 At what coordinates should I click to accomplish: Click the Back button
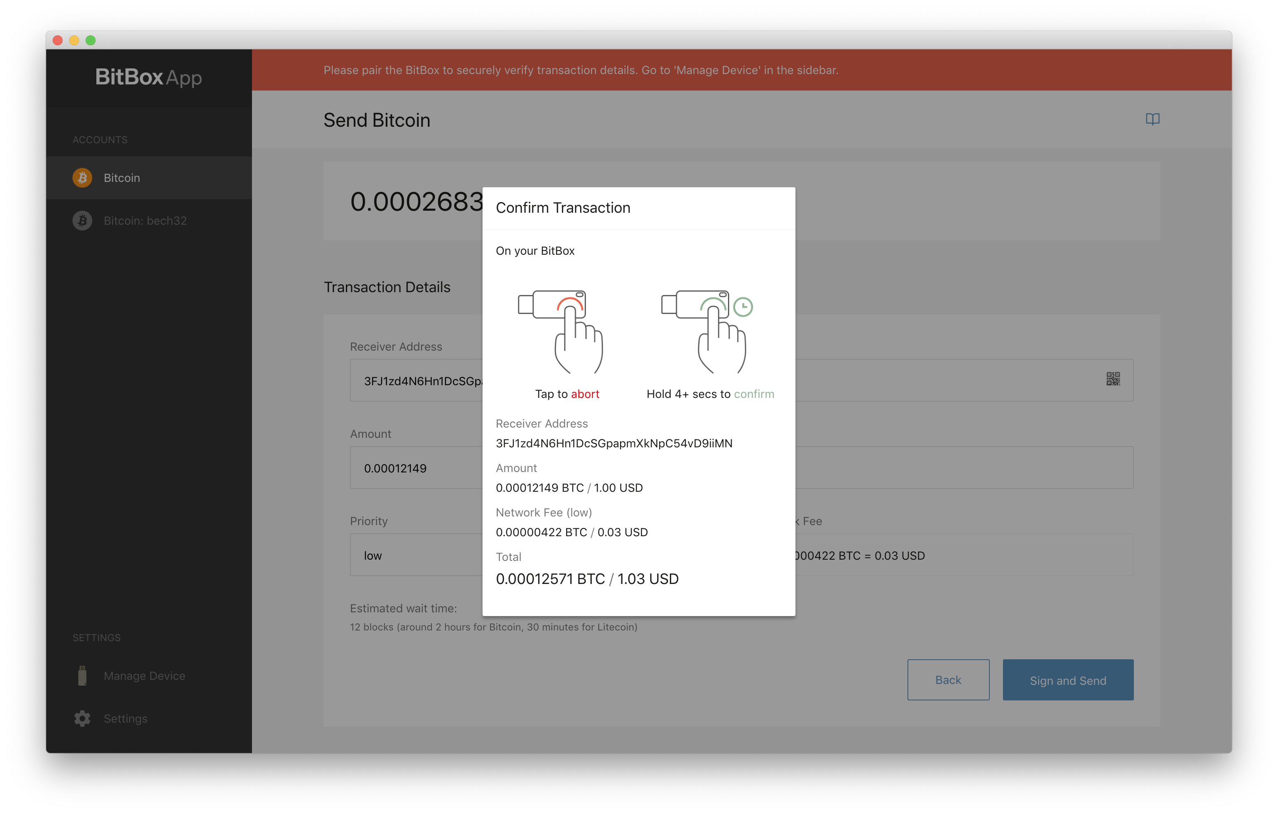click(x=948, y=680)
